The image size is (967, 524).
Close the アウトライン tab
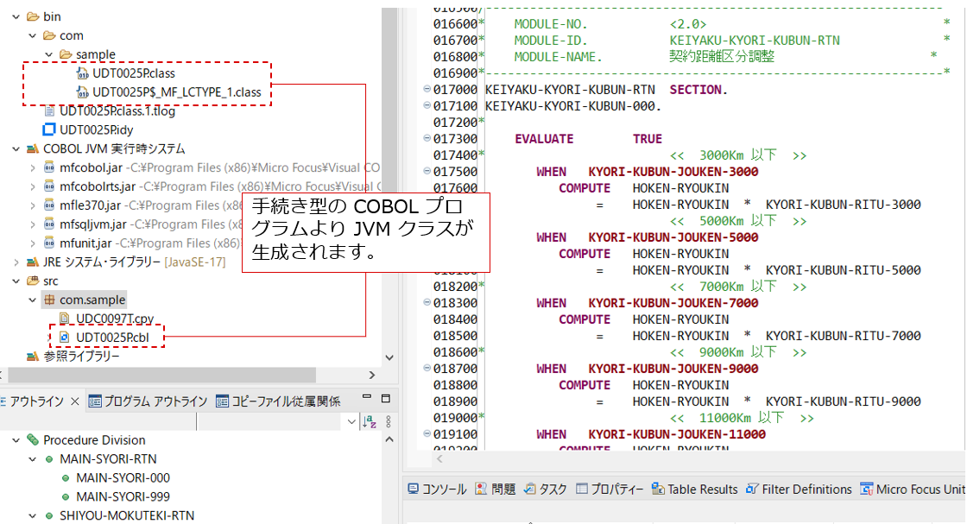coord(74,401)
